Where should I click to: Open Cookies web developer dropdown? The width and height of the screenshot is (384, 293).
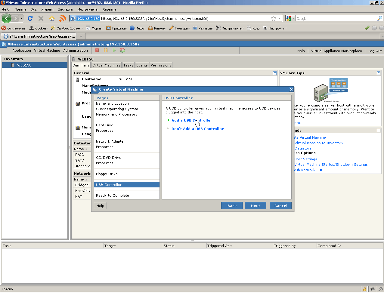[39, 28]
